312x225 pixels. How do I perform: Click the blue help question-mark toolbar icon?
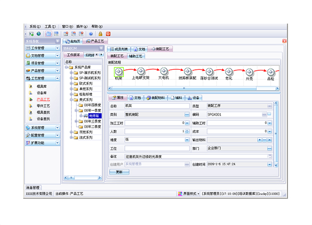pyautogui.click(x=90, y=34)
